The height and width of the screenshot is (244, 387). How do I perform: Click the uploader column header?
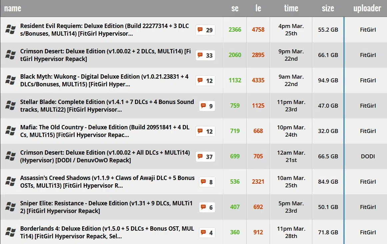[x=367, y=8]
